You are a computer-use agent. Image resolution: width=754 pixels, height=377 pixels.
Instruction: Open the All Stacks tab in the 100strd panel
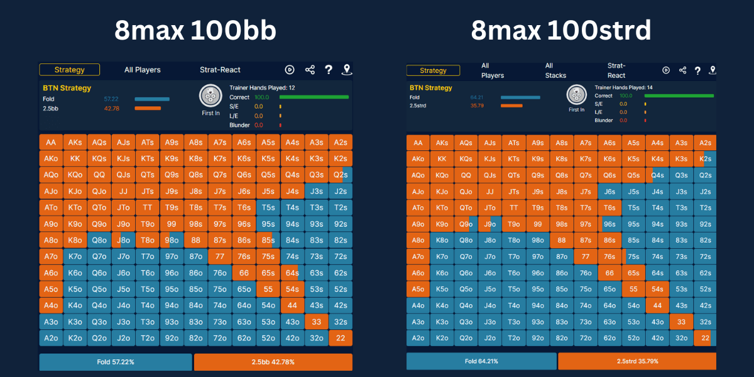point(555,70)
